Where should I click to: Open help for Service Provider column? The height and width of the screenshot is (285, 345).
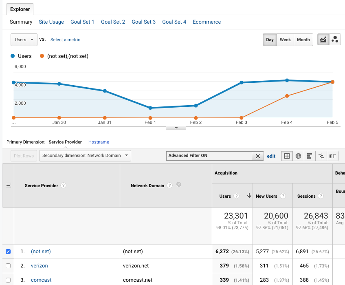point(63,185)
